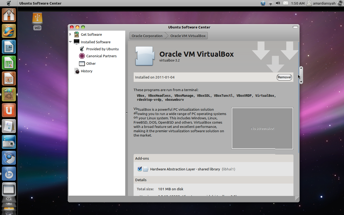Screen dimensions: 344x215
Task: Click the window-frame icon in the dock
Action: [x=9, y=189]
